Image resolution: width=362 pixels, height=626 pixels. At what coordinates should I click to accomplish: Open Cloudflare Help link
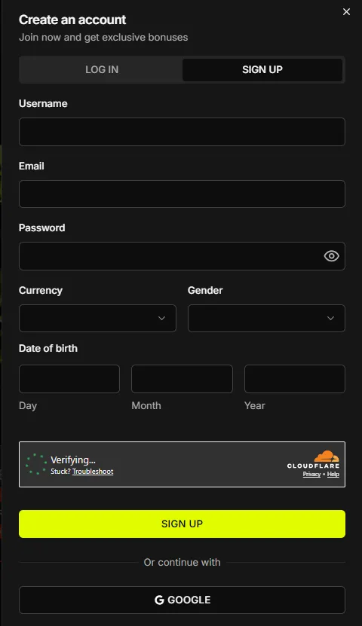point(333,475)
